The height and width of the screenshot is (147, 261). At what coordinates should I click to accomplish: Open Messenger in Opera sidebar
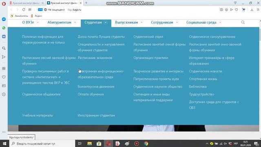(x=4, y=19)
